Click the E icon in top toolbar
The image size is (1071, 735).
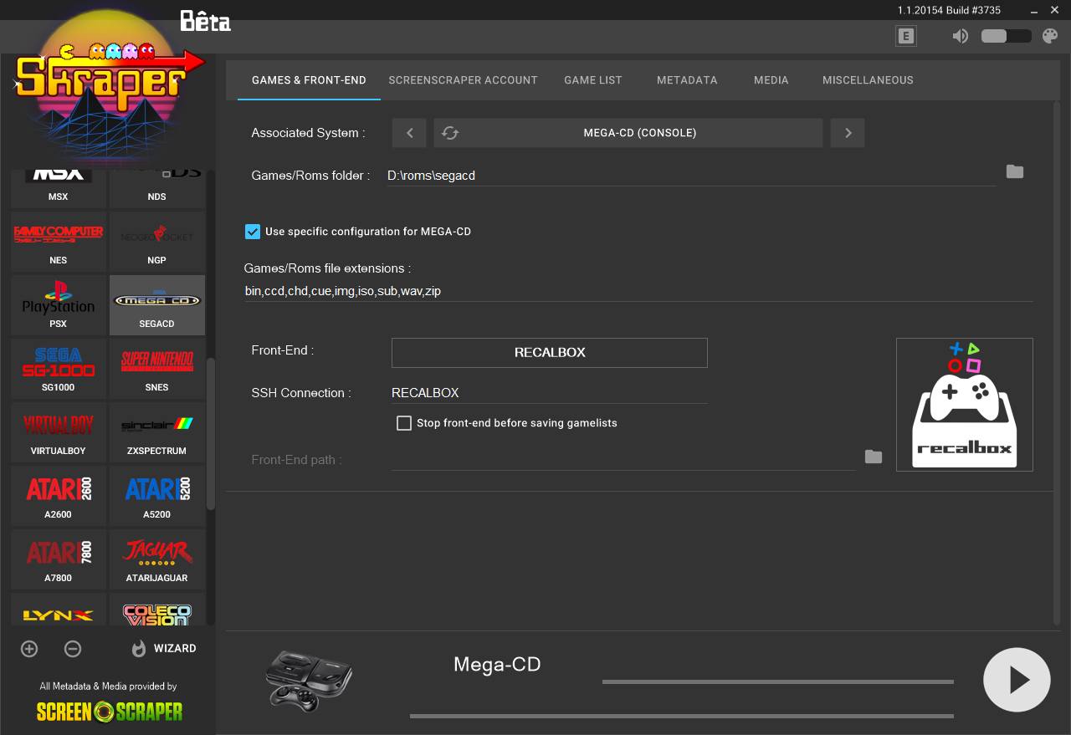(x=905, y=36)
